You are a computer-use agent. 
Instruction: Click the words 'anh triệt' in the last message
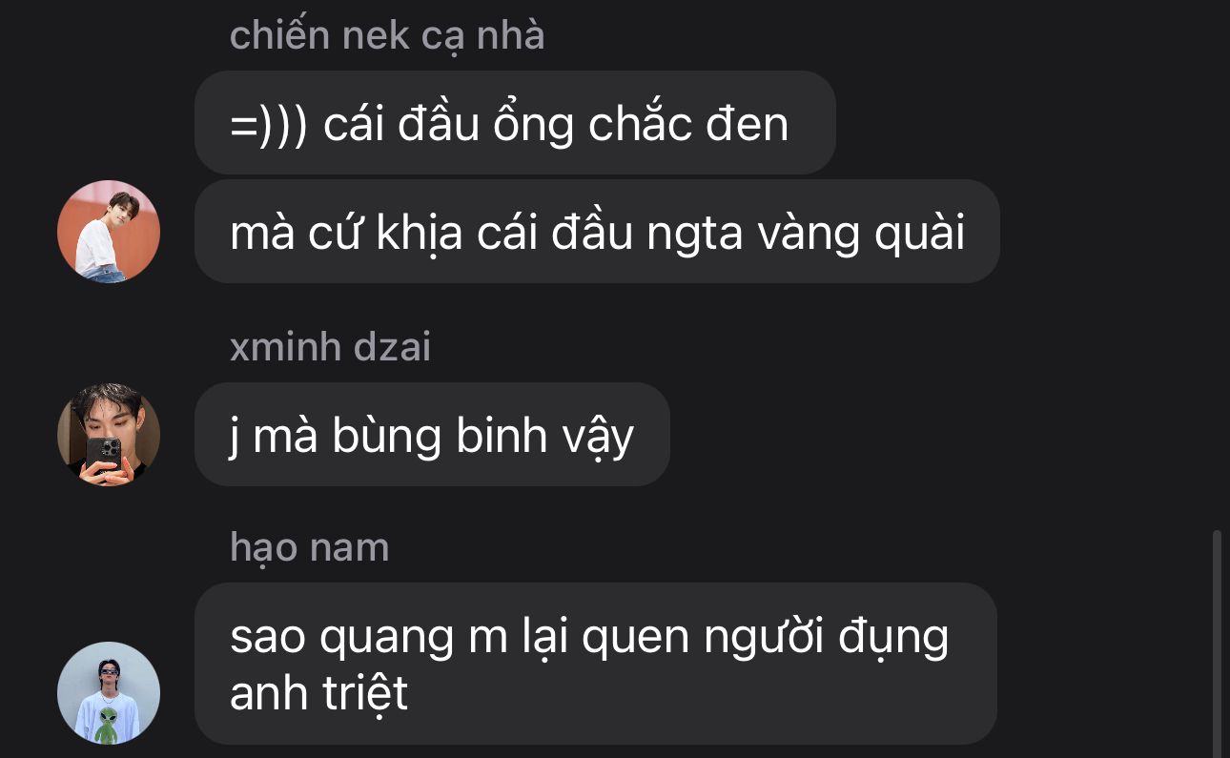318,693
